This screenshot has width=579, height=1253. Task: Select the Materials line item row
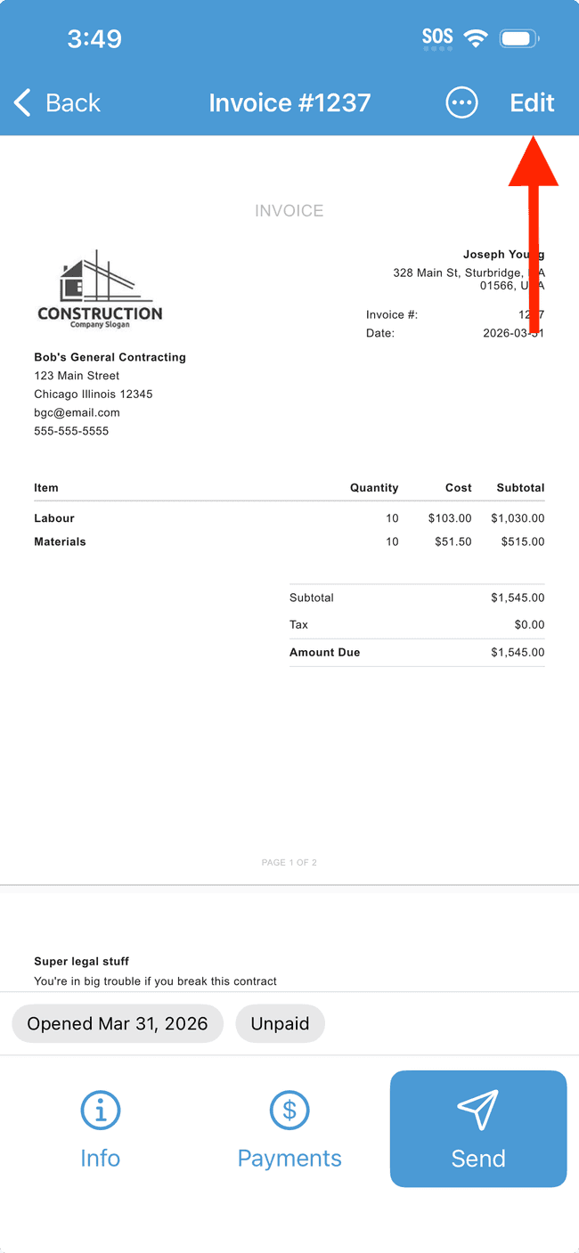coord(289,541)
